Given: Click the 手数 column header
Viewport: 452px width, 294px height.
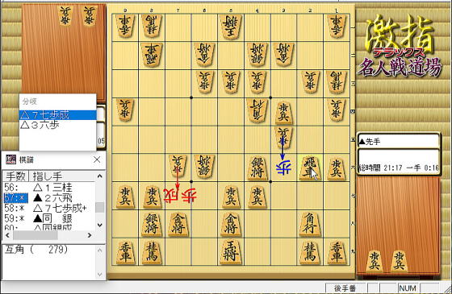Looking at the screenshot, I should pyautogui.click(x=16, y=176).
